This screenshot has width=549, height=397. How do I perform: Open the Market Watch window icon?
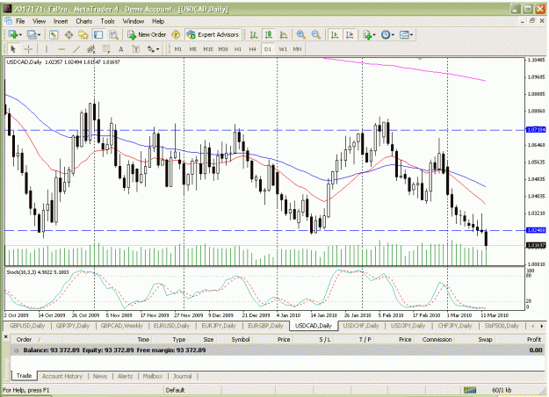point(54,34)
